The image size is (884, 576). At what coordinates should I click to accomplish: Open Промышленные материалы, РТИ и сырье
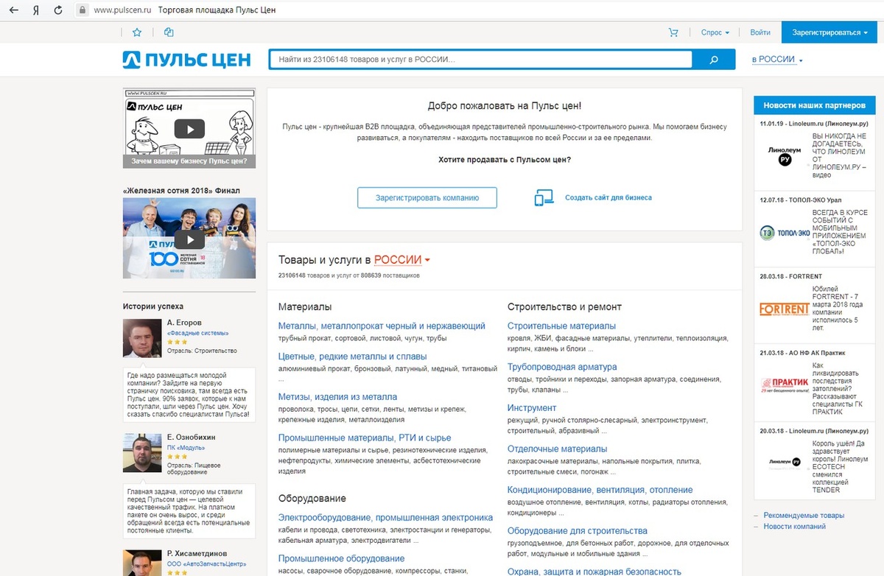pos(365,438)
